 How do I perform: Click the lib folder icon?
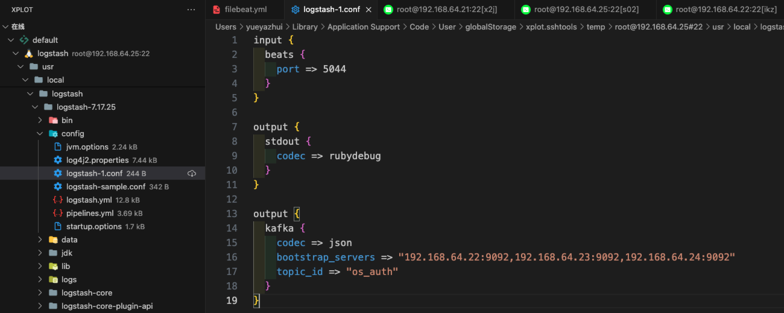[53, 267]
